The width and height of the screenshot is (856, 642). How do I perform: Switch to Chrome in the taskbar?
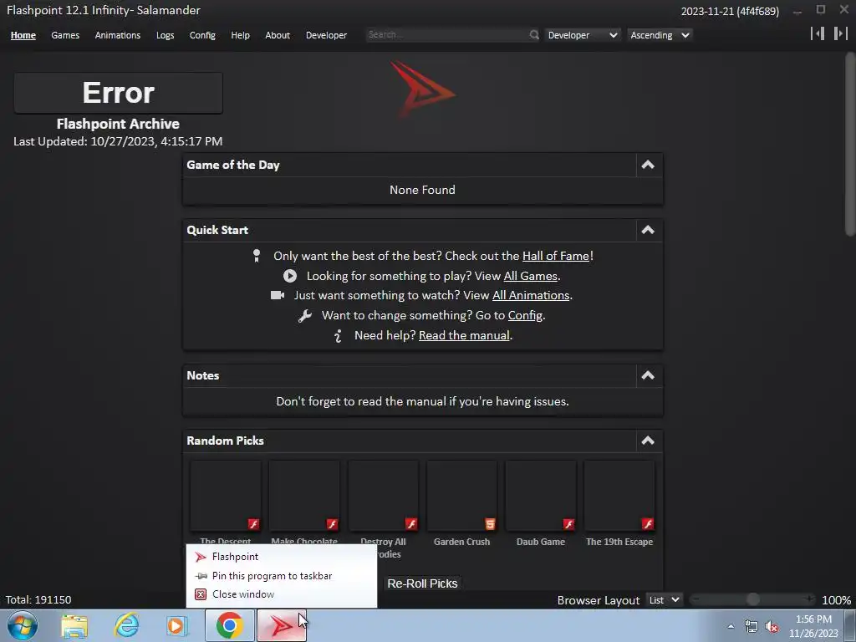tap(229, 625)
